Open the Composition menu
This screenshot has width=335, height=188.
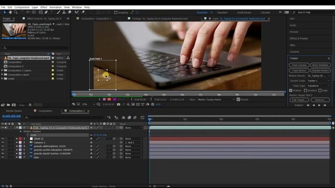[x=22, y=7]
